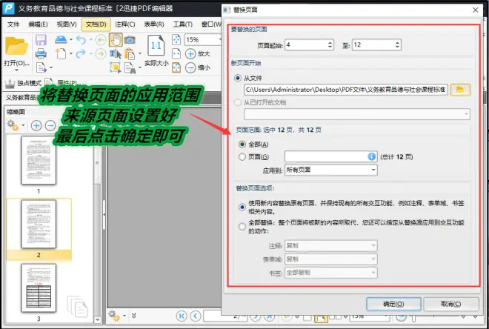The height and width of the screenshot is (329, 489).
Task: Select the 从文件 radio button
Action: 239,78
